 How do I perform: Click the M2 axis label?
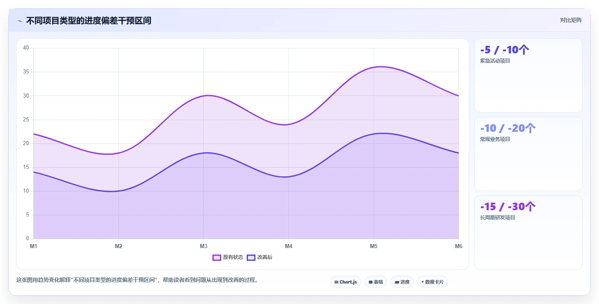(x=119, y=246)
